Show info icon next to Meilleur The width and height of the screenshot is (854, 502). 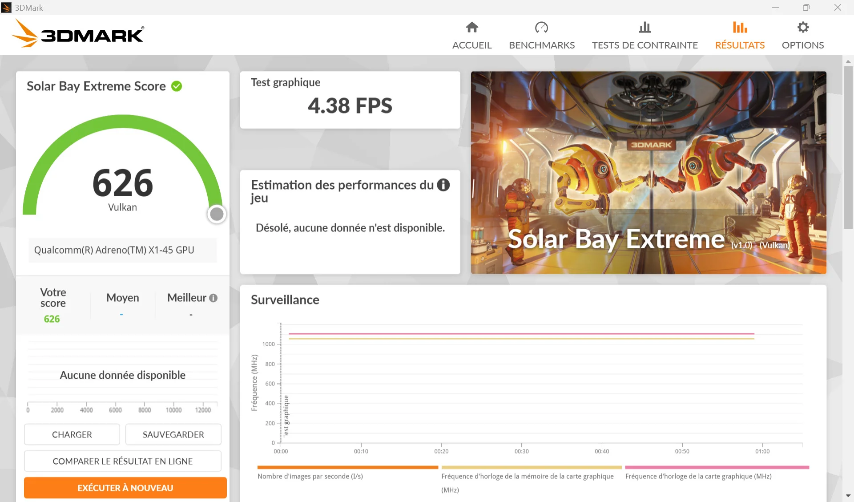[213, 298]
